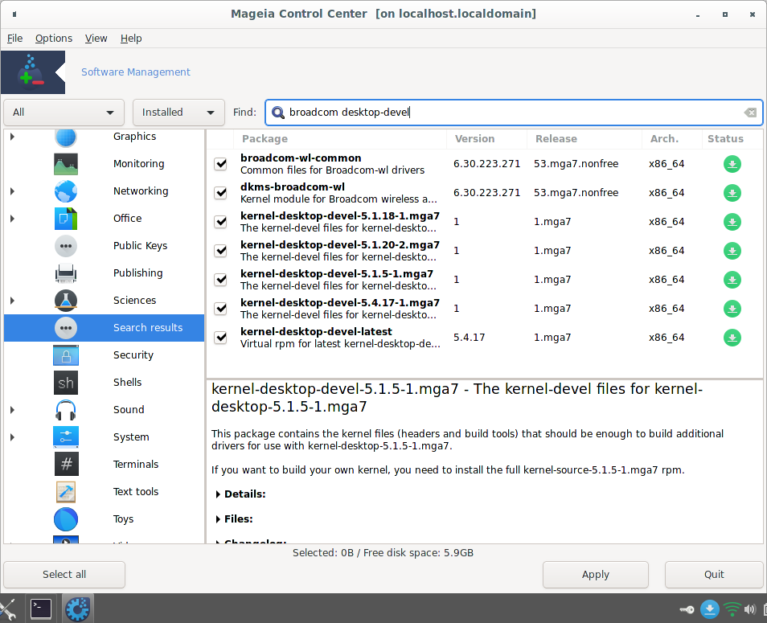Click the magnifier icon in Find box

(x=278, y=113)
